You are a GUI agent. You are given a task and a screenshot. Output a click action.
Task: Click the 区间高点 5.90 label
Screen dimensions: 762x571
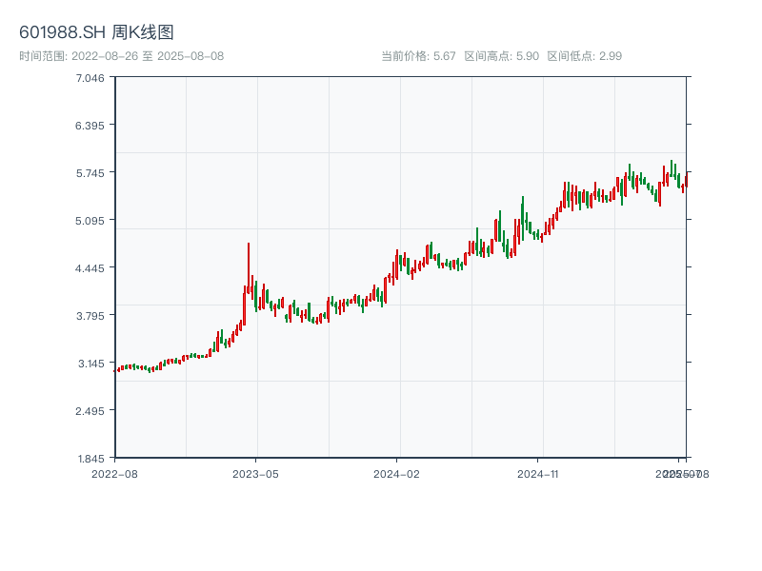click(501, 56)
